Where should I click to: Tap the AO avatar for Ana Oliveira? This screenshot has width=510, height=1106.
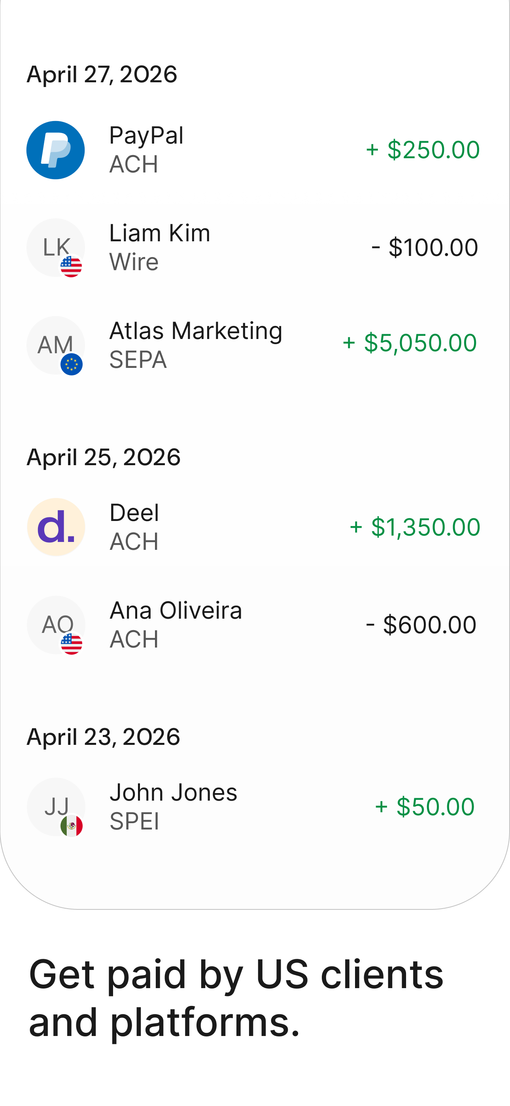coord(56,625)
